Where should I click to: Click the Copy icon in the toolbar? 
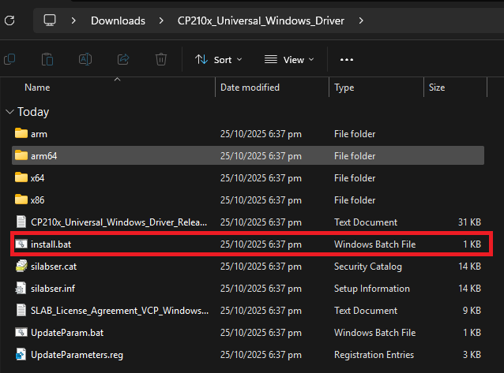(9, 59)
